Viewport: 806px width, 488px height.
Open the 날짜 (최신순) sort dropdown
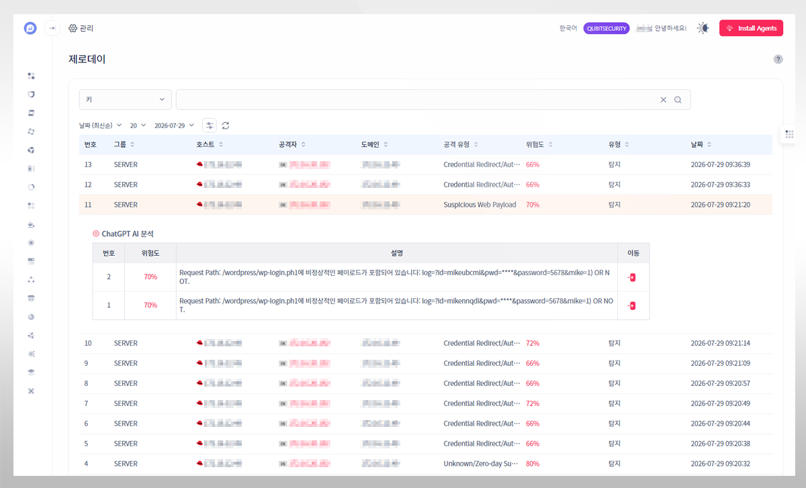click(x=101, y=126)
